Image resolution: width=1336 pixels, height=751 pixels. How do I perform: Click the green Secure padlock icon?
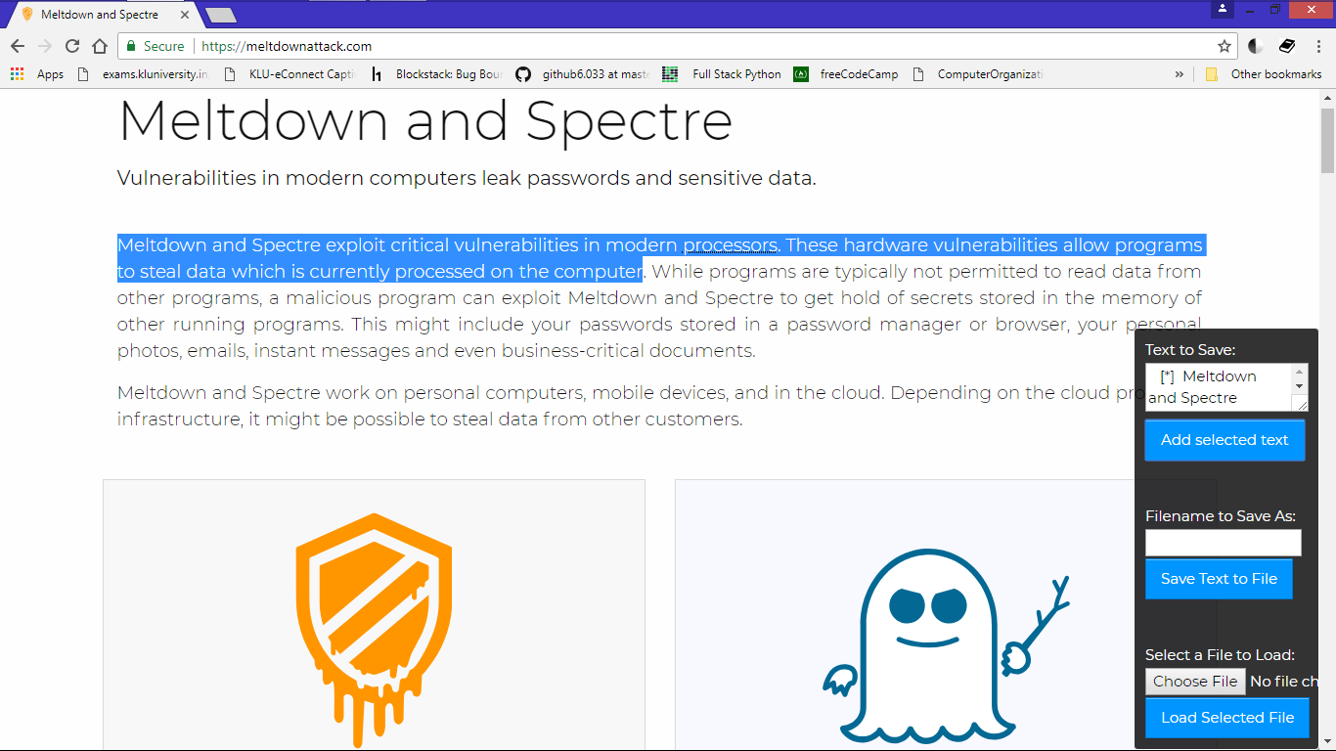[x=131, y=46]
